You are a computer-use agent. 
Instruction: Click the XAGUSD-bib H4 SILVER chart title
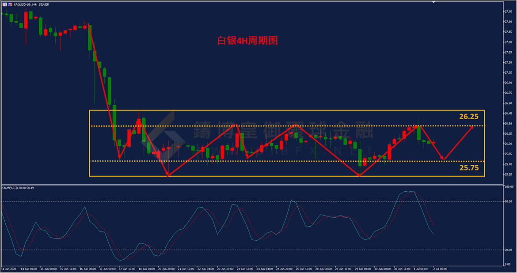click(x=32, y=4)
